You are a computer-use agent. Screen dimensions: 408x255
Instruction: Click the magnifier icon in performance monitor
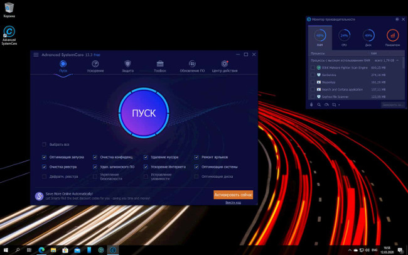[319, 104]
